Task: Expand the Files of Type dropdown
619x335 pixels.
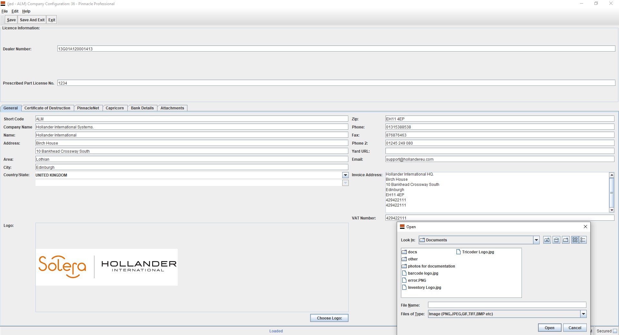Action: (x=583, y=314)
